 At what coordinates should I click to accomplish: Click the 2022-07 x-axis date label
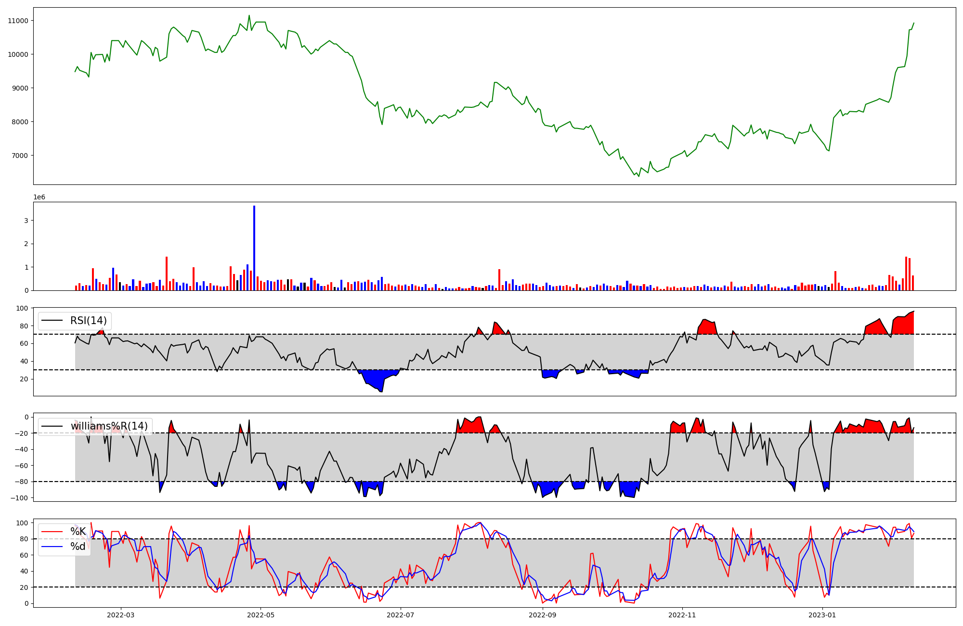tap(400, 615)
